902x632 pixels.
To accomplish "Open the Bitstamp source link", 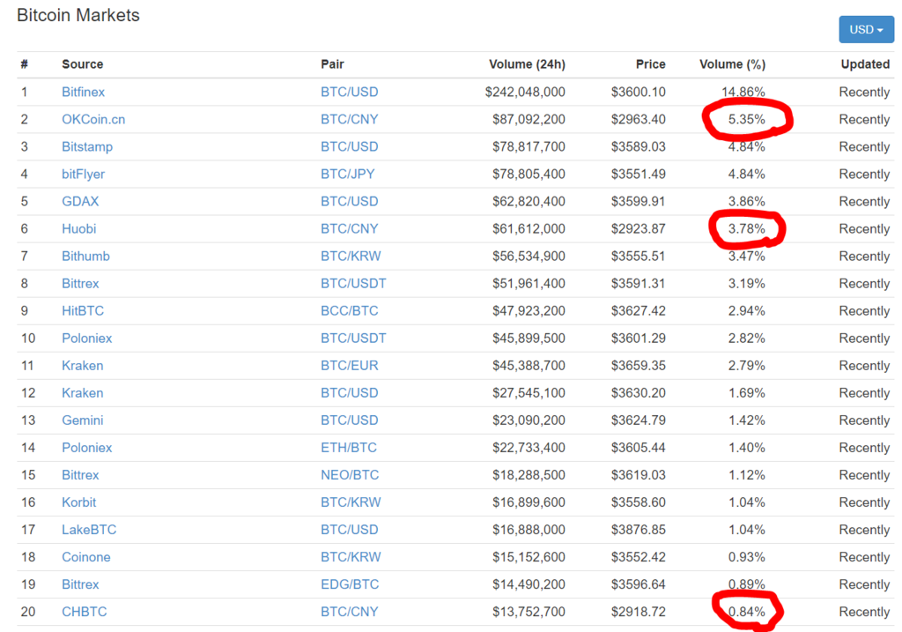I will tap(87, 147).
